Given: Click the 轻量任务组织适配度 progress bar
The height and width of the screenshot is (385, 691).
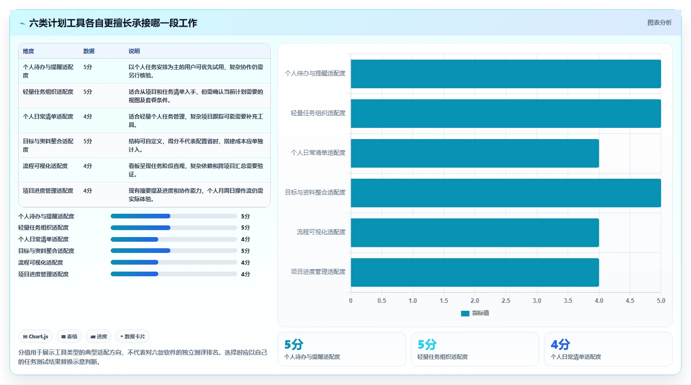Looking at the screenshot, I should point(174,228).
